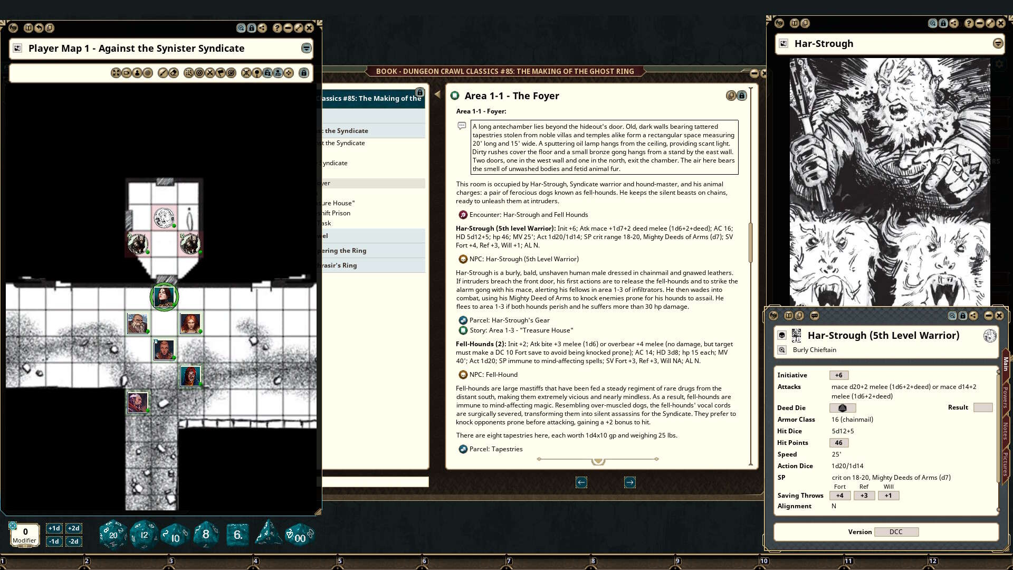Image resolution: width=1013 pixels, height=570 pixels.
Task: Click the Version DCC field
Action: coord(896,532)
